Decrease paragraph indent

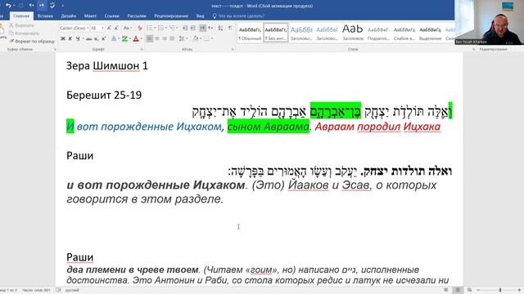[185, 28]
